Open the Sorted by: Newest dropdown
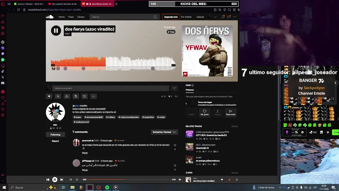Screen dimensions: 339x191 164,132
